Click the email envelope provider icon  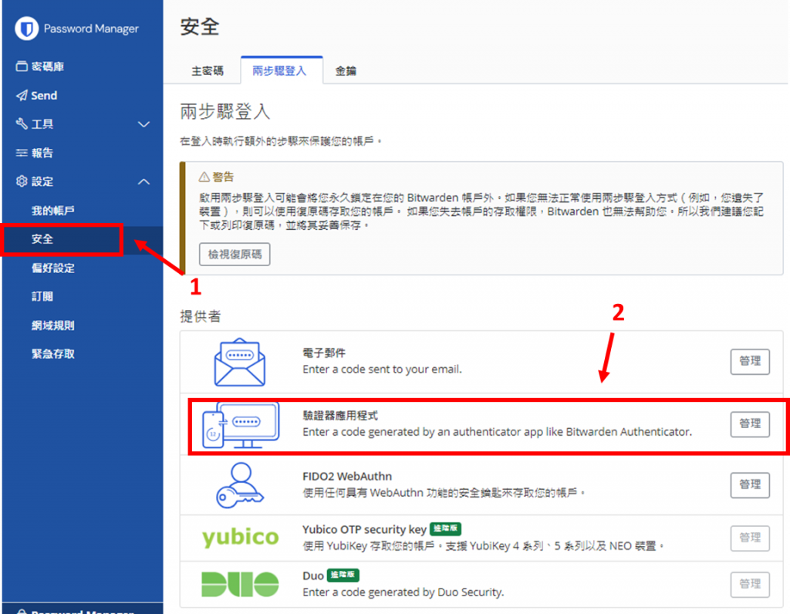coord(240,363)
